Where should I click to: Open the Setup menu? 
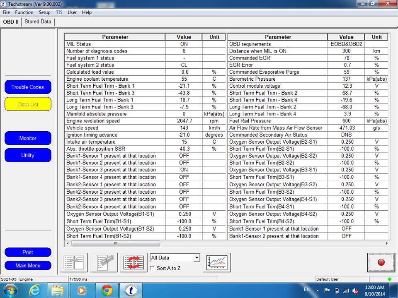coord(44,12)
